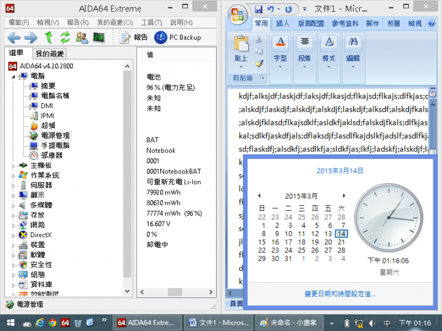This screenshot has width=442, height=331.
Task: Select 手提電腦 in the AIDA64 tree
Action: click(55, 145)
